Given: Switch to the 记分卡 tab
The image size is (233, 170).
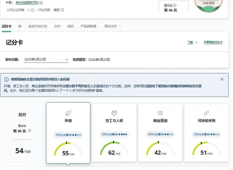Looking at the screenshot, I should pos(7,26).
